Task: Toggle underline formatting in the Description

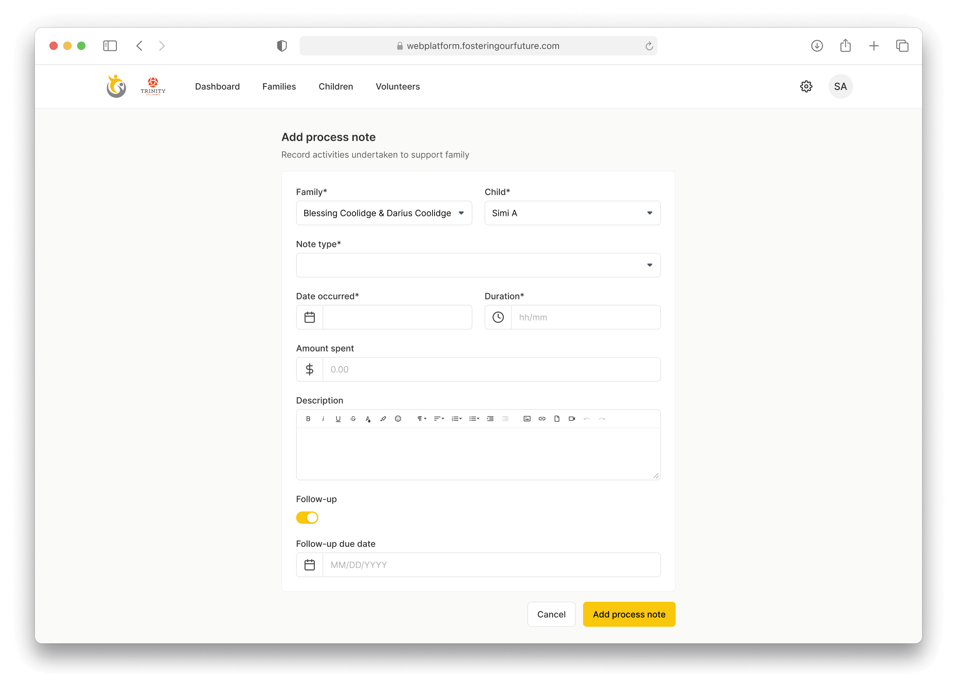Action: (338, 418)
